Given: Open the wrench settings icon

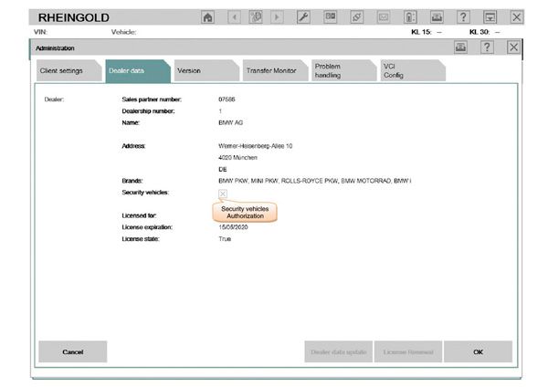Looking at the screenshot, I should [x=303, y=17].
